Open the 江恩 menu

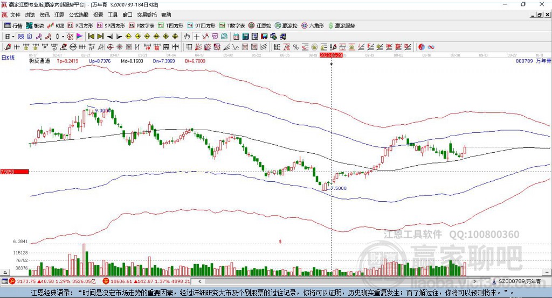click(59, 15)
